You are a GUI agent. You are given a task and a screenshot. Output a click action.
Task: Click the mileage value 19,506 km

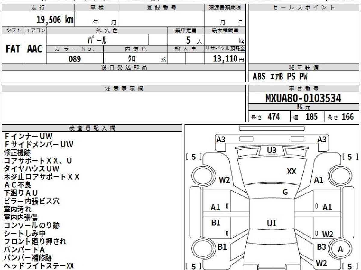tap(55, 20)
